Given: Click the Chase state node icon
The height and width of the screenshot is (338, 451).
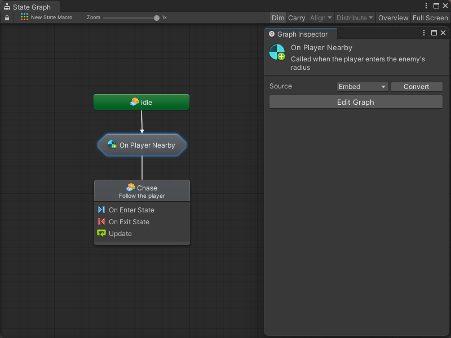Looking at the screenshot, I should coord(130,188).
